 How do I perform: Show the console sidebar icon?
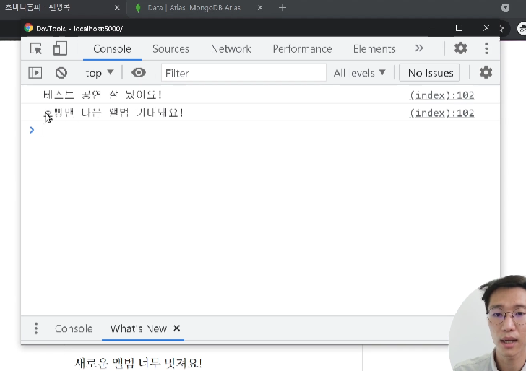[35, 73]
